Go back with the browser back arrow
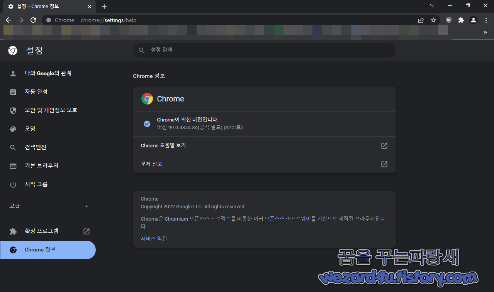 8,20
